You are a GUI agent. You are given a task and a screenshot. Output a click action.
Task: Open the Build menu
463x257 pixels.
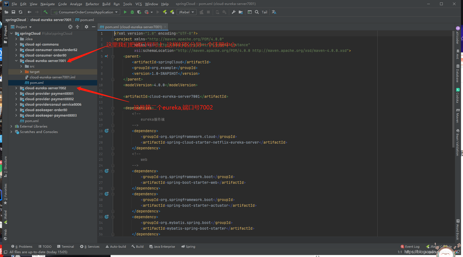pyautogui.click(x=106, y=4)
